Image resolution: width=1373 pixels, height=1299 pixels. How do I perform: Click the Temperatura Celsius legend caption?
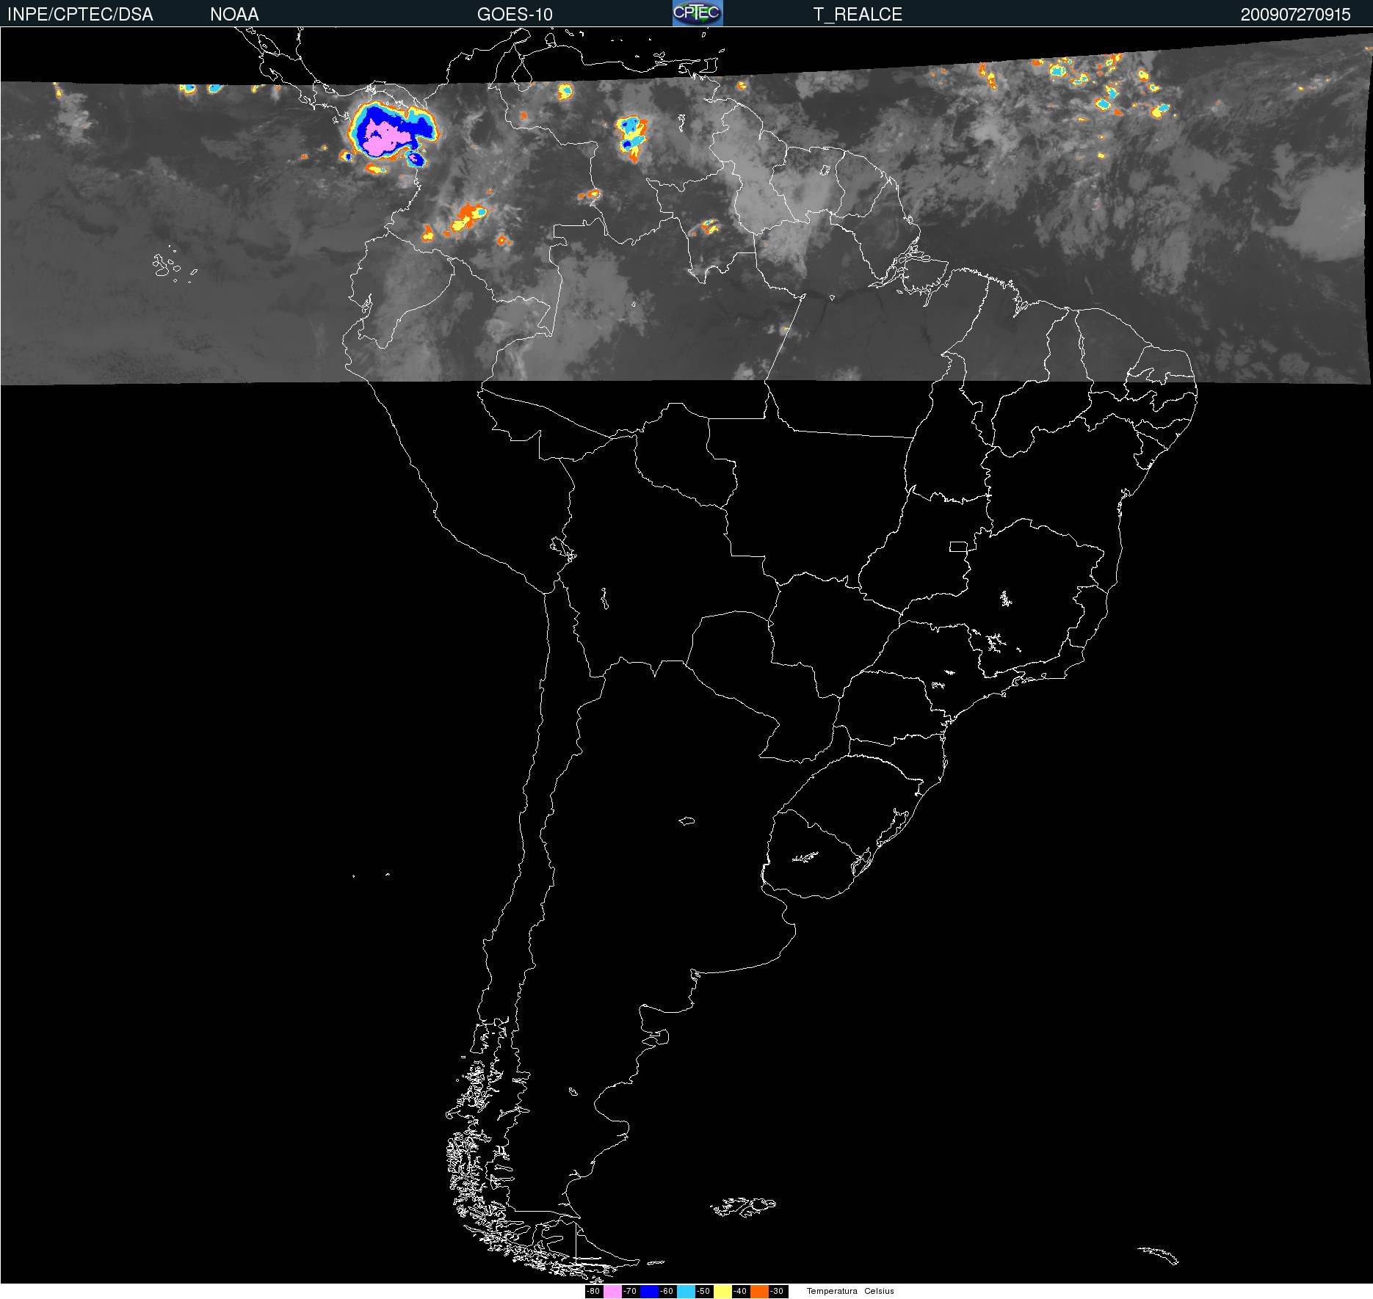pos(850,1291)
